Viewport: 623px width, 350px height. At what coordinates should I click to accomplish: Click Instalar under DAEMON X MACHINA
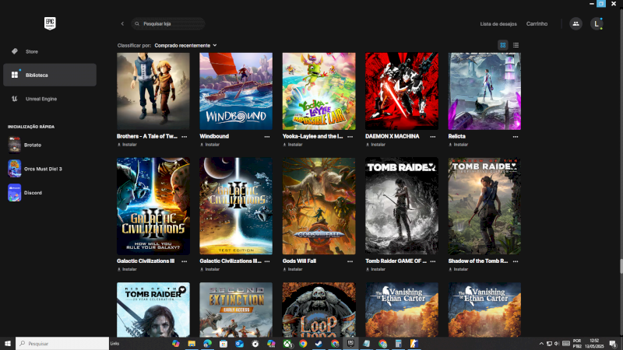pos(376,144)
